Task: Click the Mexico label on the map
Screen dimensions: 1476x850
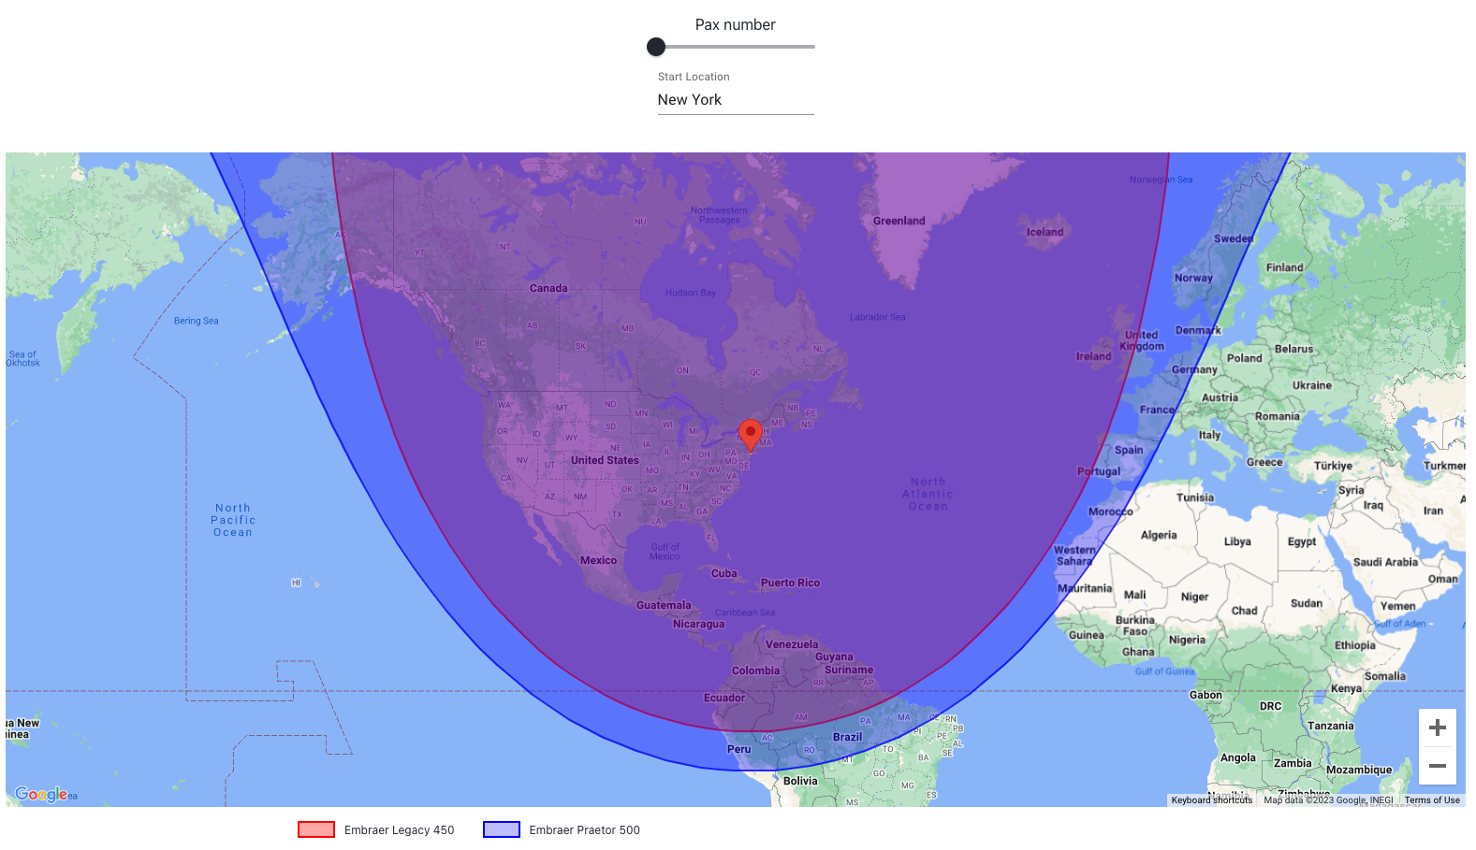Action: [598, 561]
